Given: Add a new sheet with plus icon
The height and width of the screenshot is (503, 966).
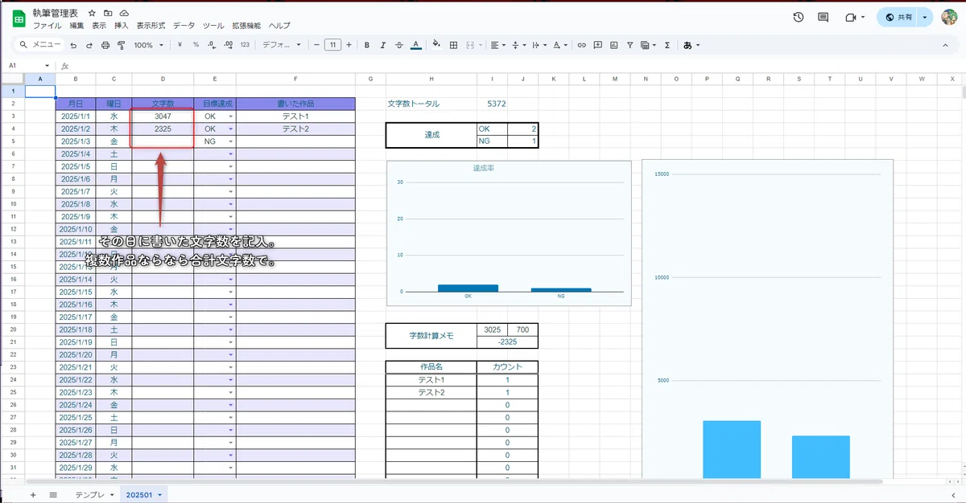Looking at the screenshot, I should (33, 494).
